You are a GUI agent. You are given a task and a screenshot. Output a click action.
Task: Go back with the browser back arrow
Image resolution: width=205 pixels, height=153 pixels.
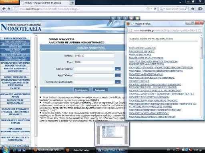click(x=4, y=9)
